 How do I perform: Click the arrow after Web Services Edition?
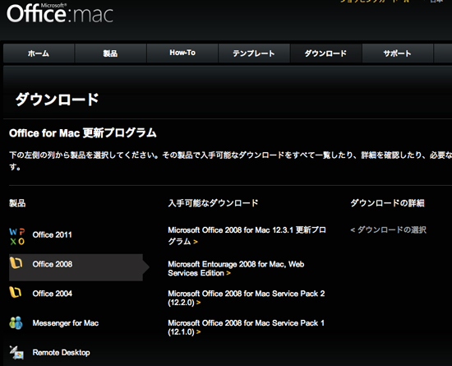[228, 273]
